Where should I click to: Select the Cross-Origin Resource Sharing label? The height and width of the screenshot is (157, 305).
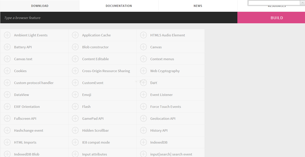point(106,71)
